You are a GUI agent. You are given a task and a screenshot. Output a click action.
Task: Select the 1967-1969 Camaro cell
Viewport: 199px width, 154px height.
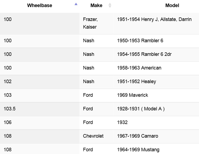137,136
